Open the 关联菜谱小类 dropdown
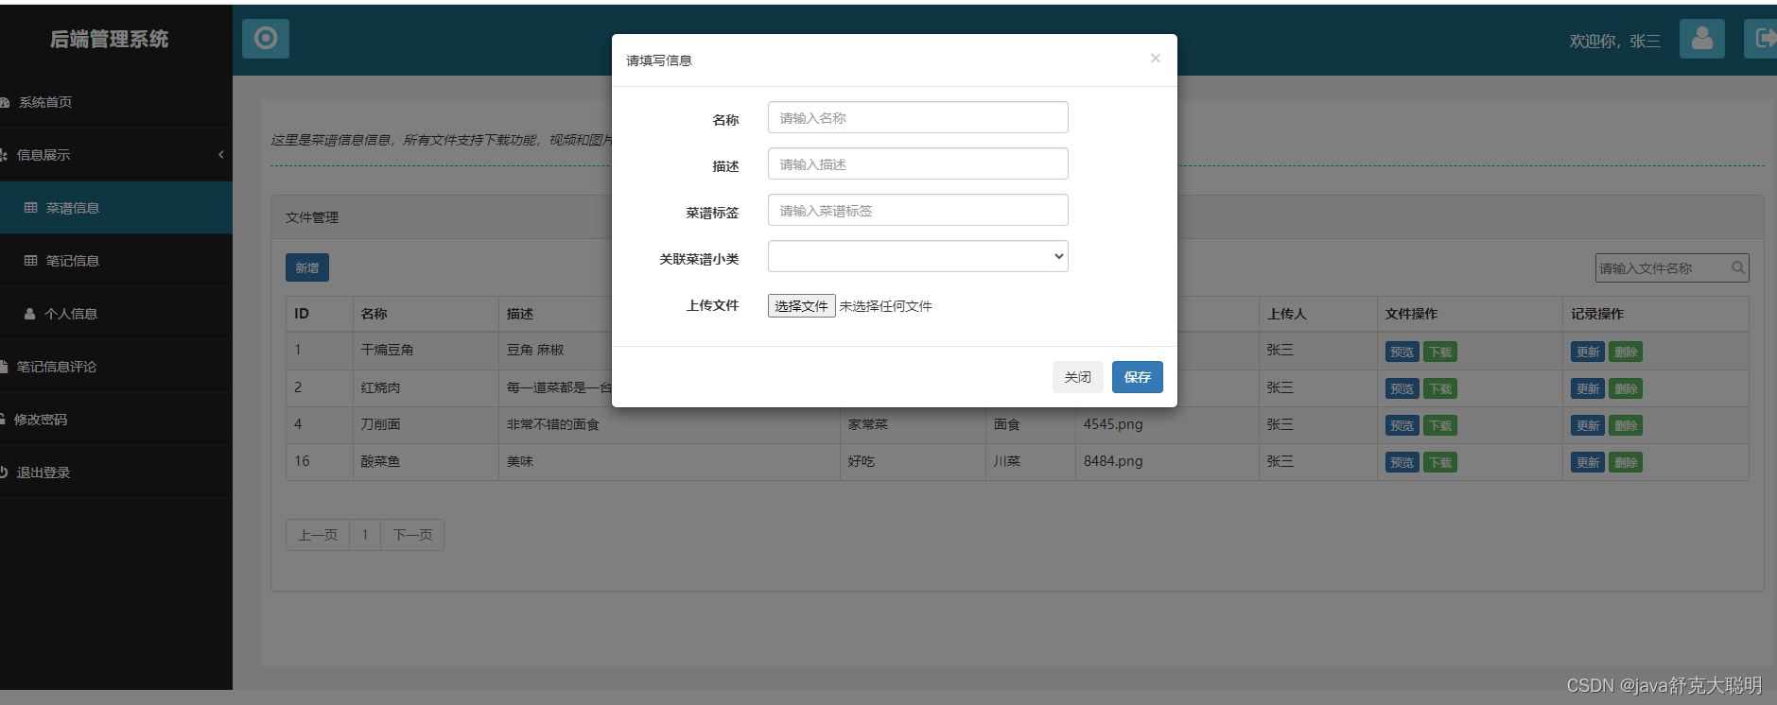Image resolution: width=1777 pixels, height=705 pixels. pyautogui.click(x=918, y=256)
